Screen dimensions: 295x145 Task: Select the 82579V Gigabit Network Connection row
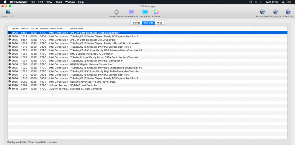(147, 64)
